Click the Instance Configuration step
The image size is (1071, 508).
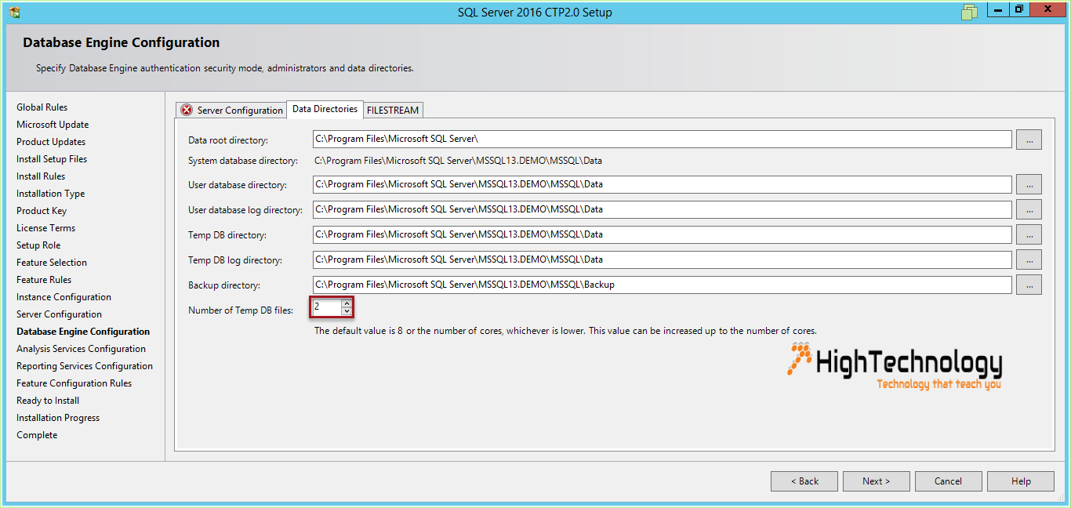pyautogui.click(x=64, y=297)
